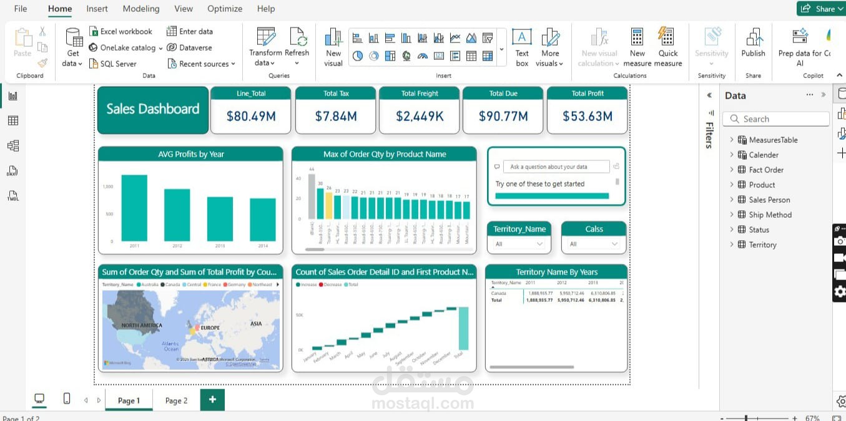The image size is (846, 421).
Task: Open TMDL view in sidebar
Action: (12, 196)
